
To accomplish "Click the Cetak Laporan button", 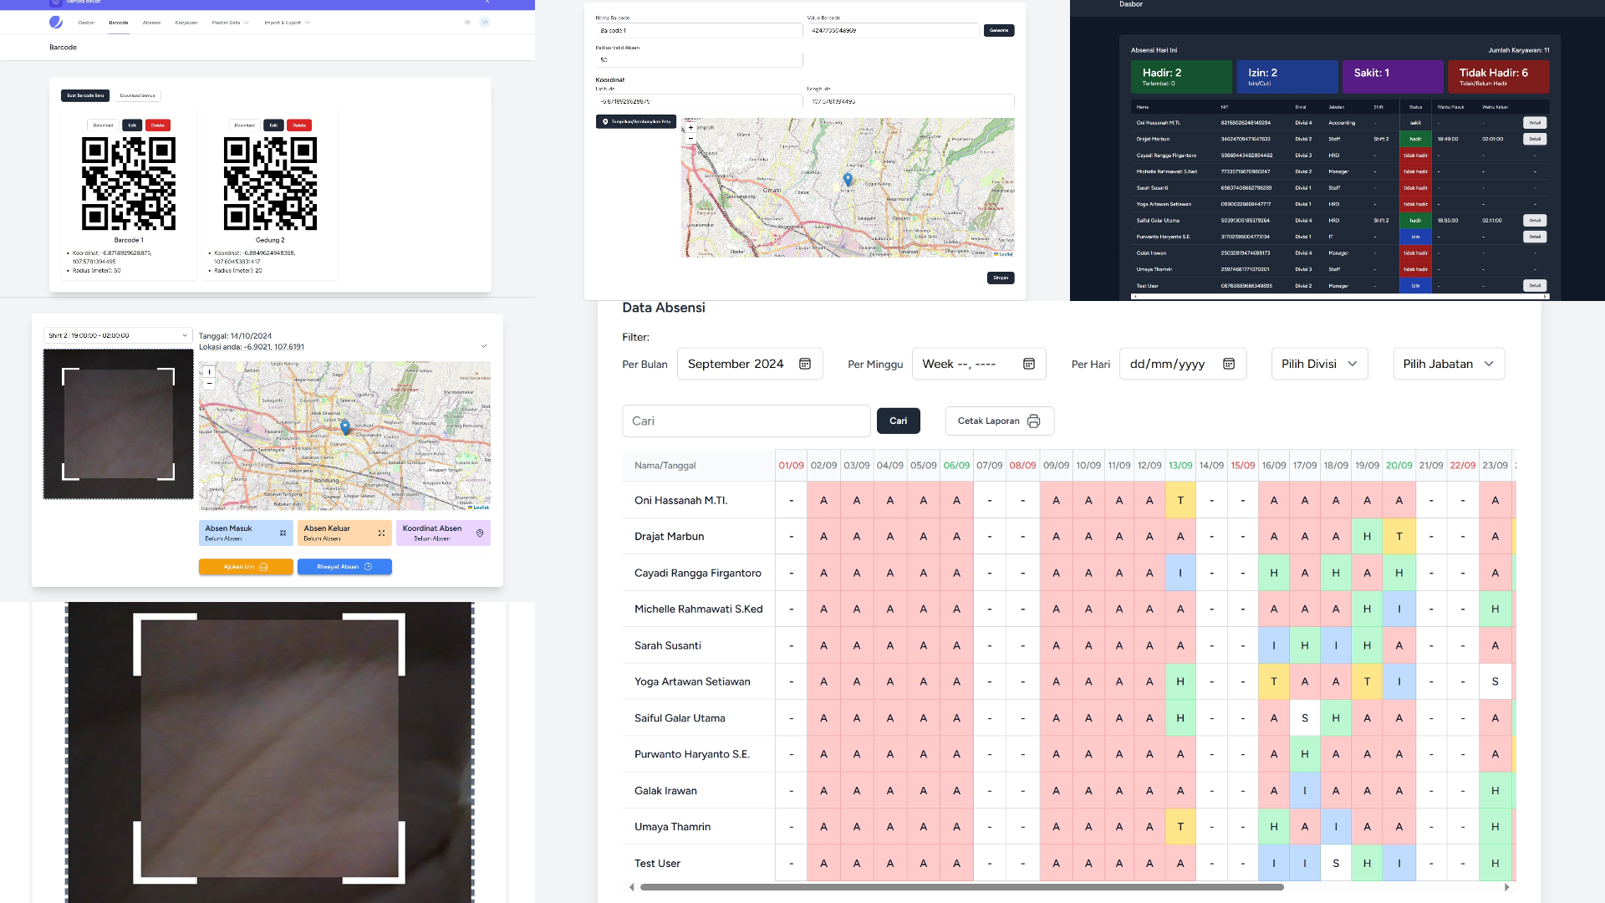I will point(999,421).
